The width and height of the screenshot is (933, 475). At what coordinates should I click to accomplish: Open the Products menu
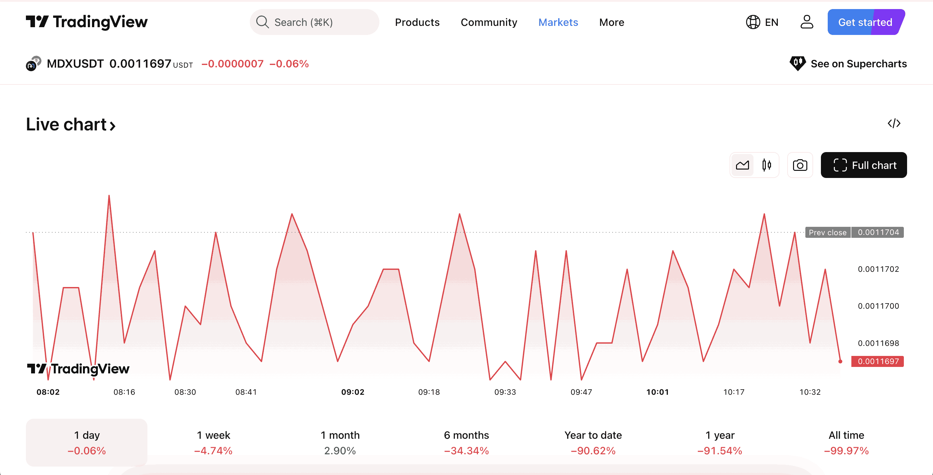pyautogui.click(x=417, y=22)
